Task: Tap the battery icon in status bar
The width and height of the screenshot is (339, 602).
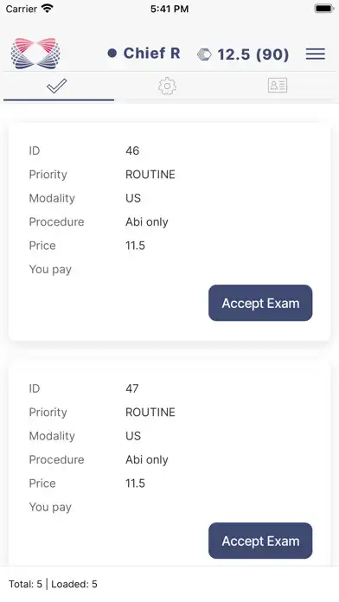Action: pos(324,9)
